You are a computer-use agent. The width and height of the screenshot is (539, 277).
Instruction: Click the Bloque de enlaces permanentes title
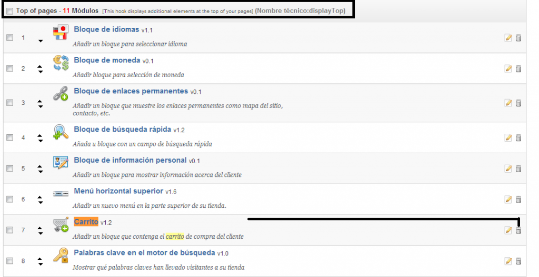click(x=131, y=91)
